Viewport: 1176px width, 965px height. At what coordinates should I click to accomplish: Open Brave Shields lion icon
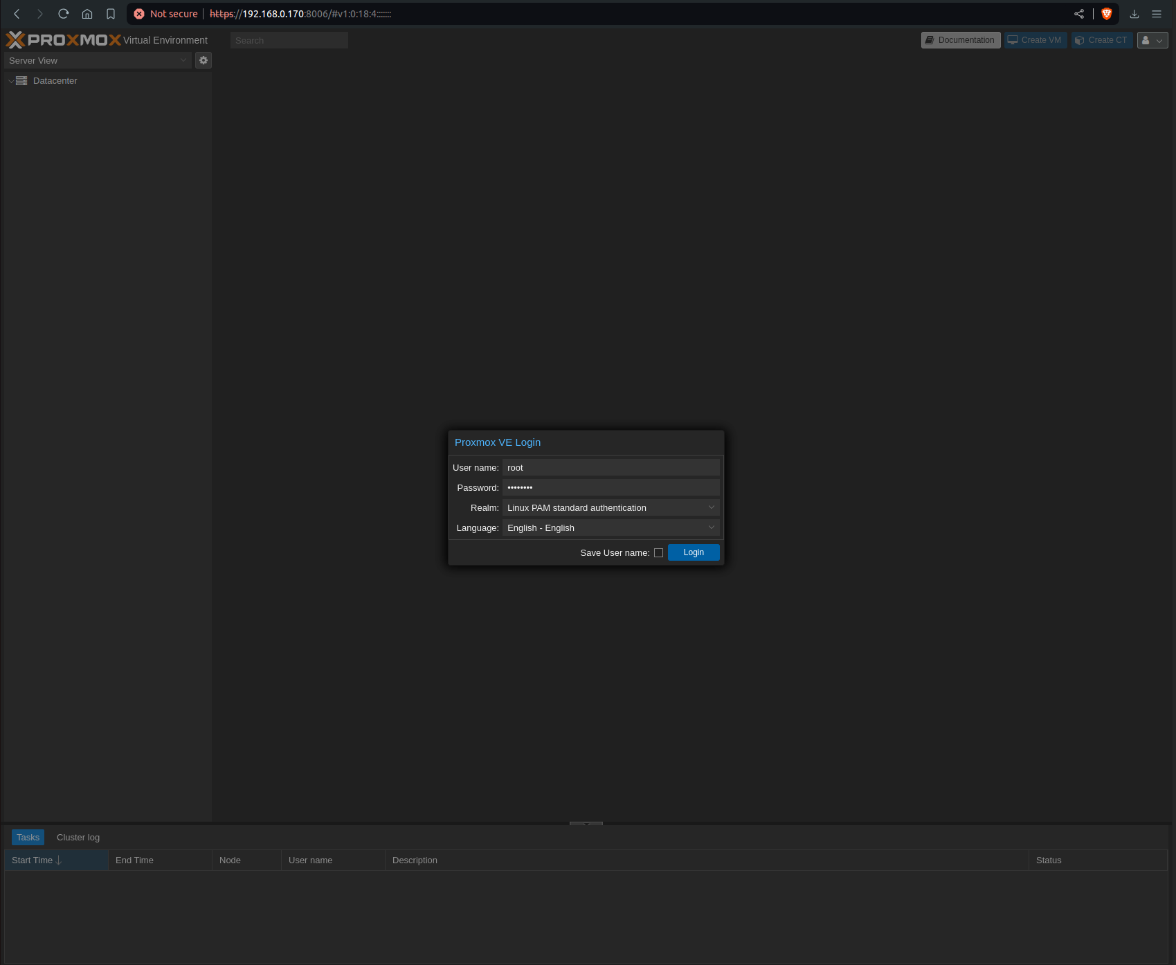point(1107,14)
